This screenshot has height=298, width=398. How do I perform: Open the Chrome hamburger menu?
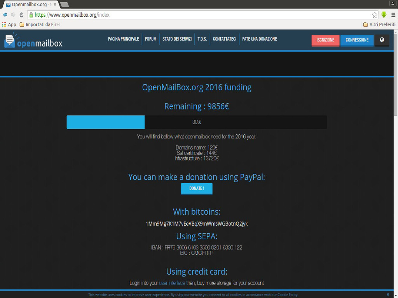pyautogui.click(x=393, y=15)
